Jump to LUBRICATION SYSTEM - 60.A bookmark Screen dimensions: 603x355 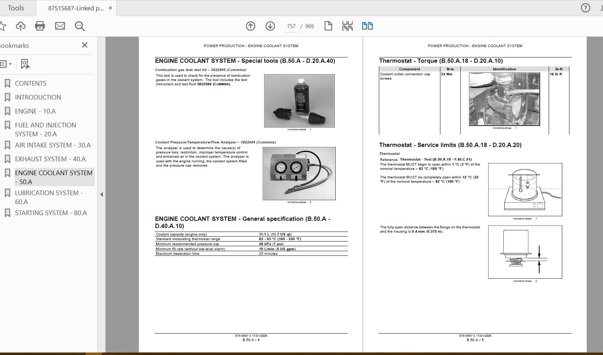(x=49, y=197)
